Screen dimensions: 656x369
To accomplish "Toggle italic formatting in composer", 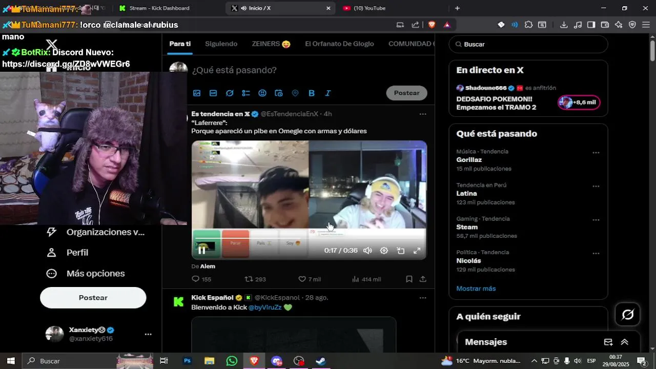I will 328,93.
